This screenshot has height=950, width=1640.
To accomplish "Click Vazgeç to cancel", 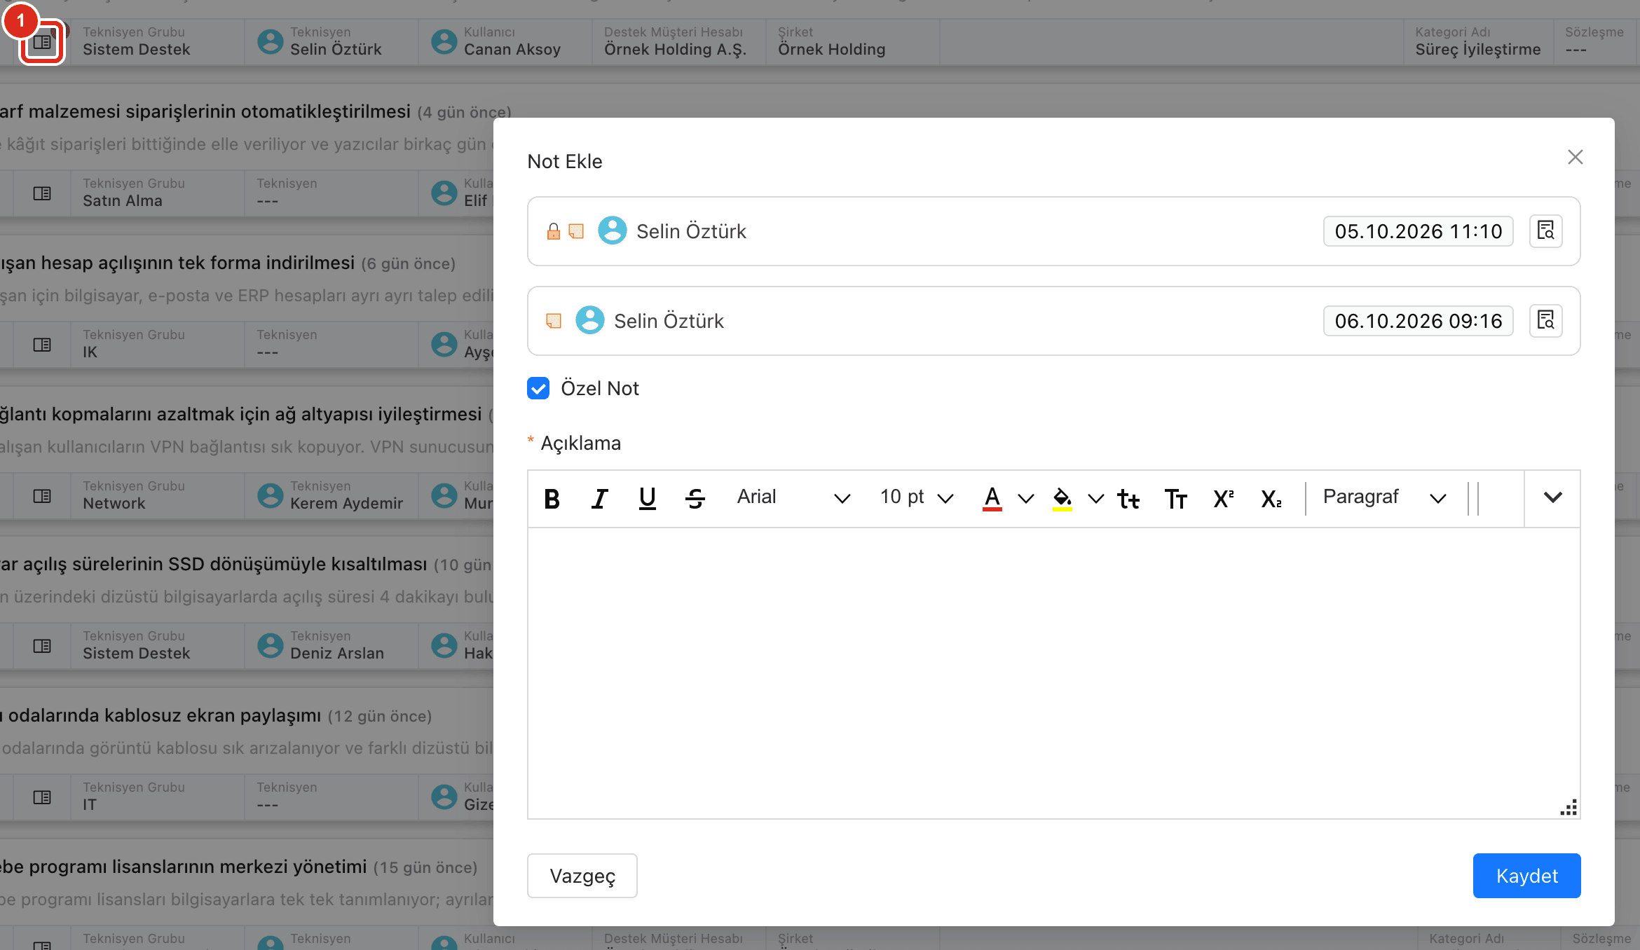I will point(582,876).
